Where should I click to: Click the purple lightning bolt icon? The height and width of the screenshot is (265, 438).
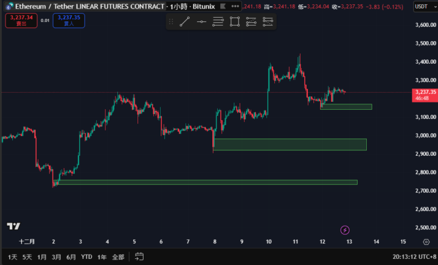pyautogui.click(x=345, y=230)
